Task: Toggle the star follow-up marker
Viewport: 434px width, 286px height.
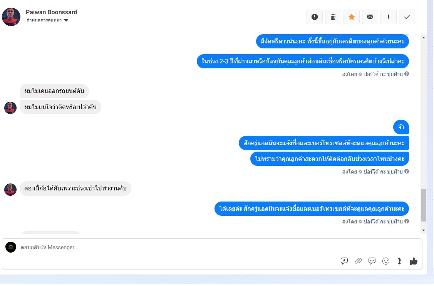Action: (x=352, y=17)
